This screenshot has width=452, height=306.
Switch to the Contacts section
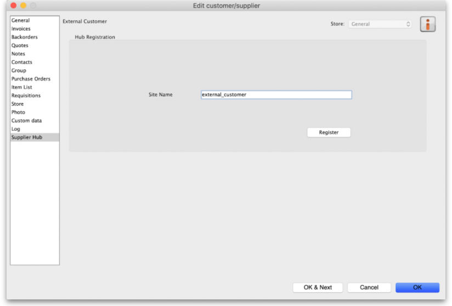(x=22, y=62)
